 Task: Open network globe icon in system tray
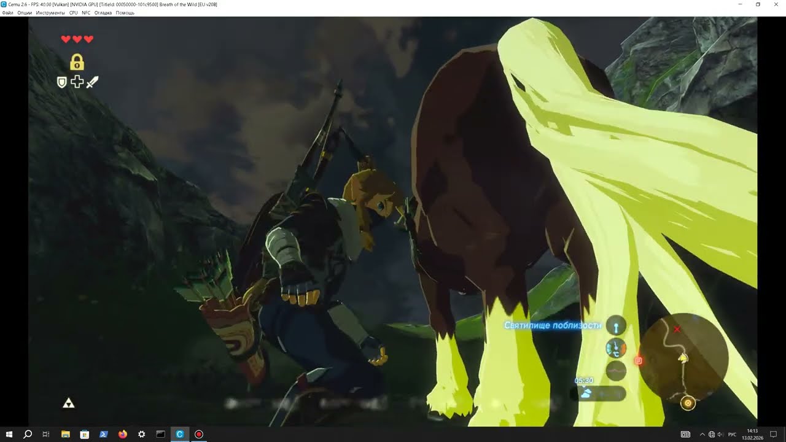coord(711,434)
